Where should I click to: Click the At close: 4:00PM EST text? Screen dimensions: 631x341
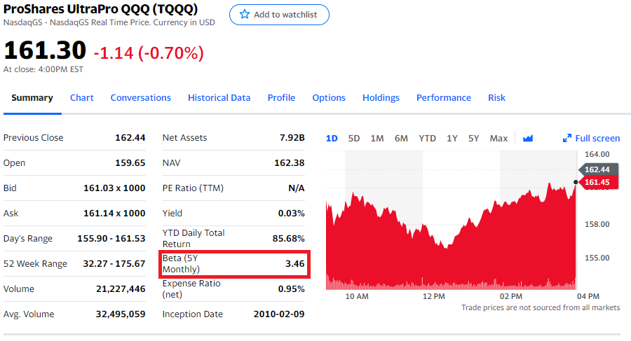(x=43, y=69)
